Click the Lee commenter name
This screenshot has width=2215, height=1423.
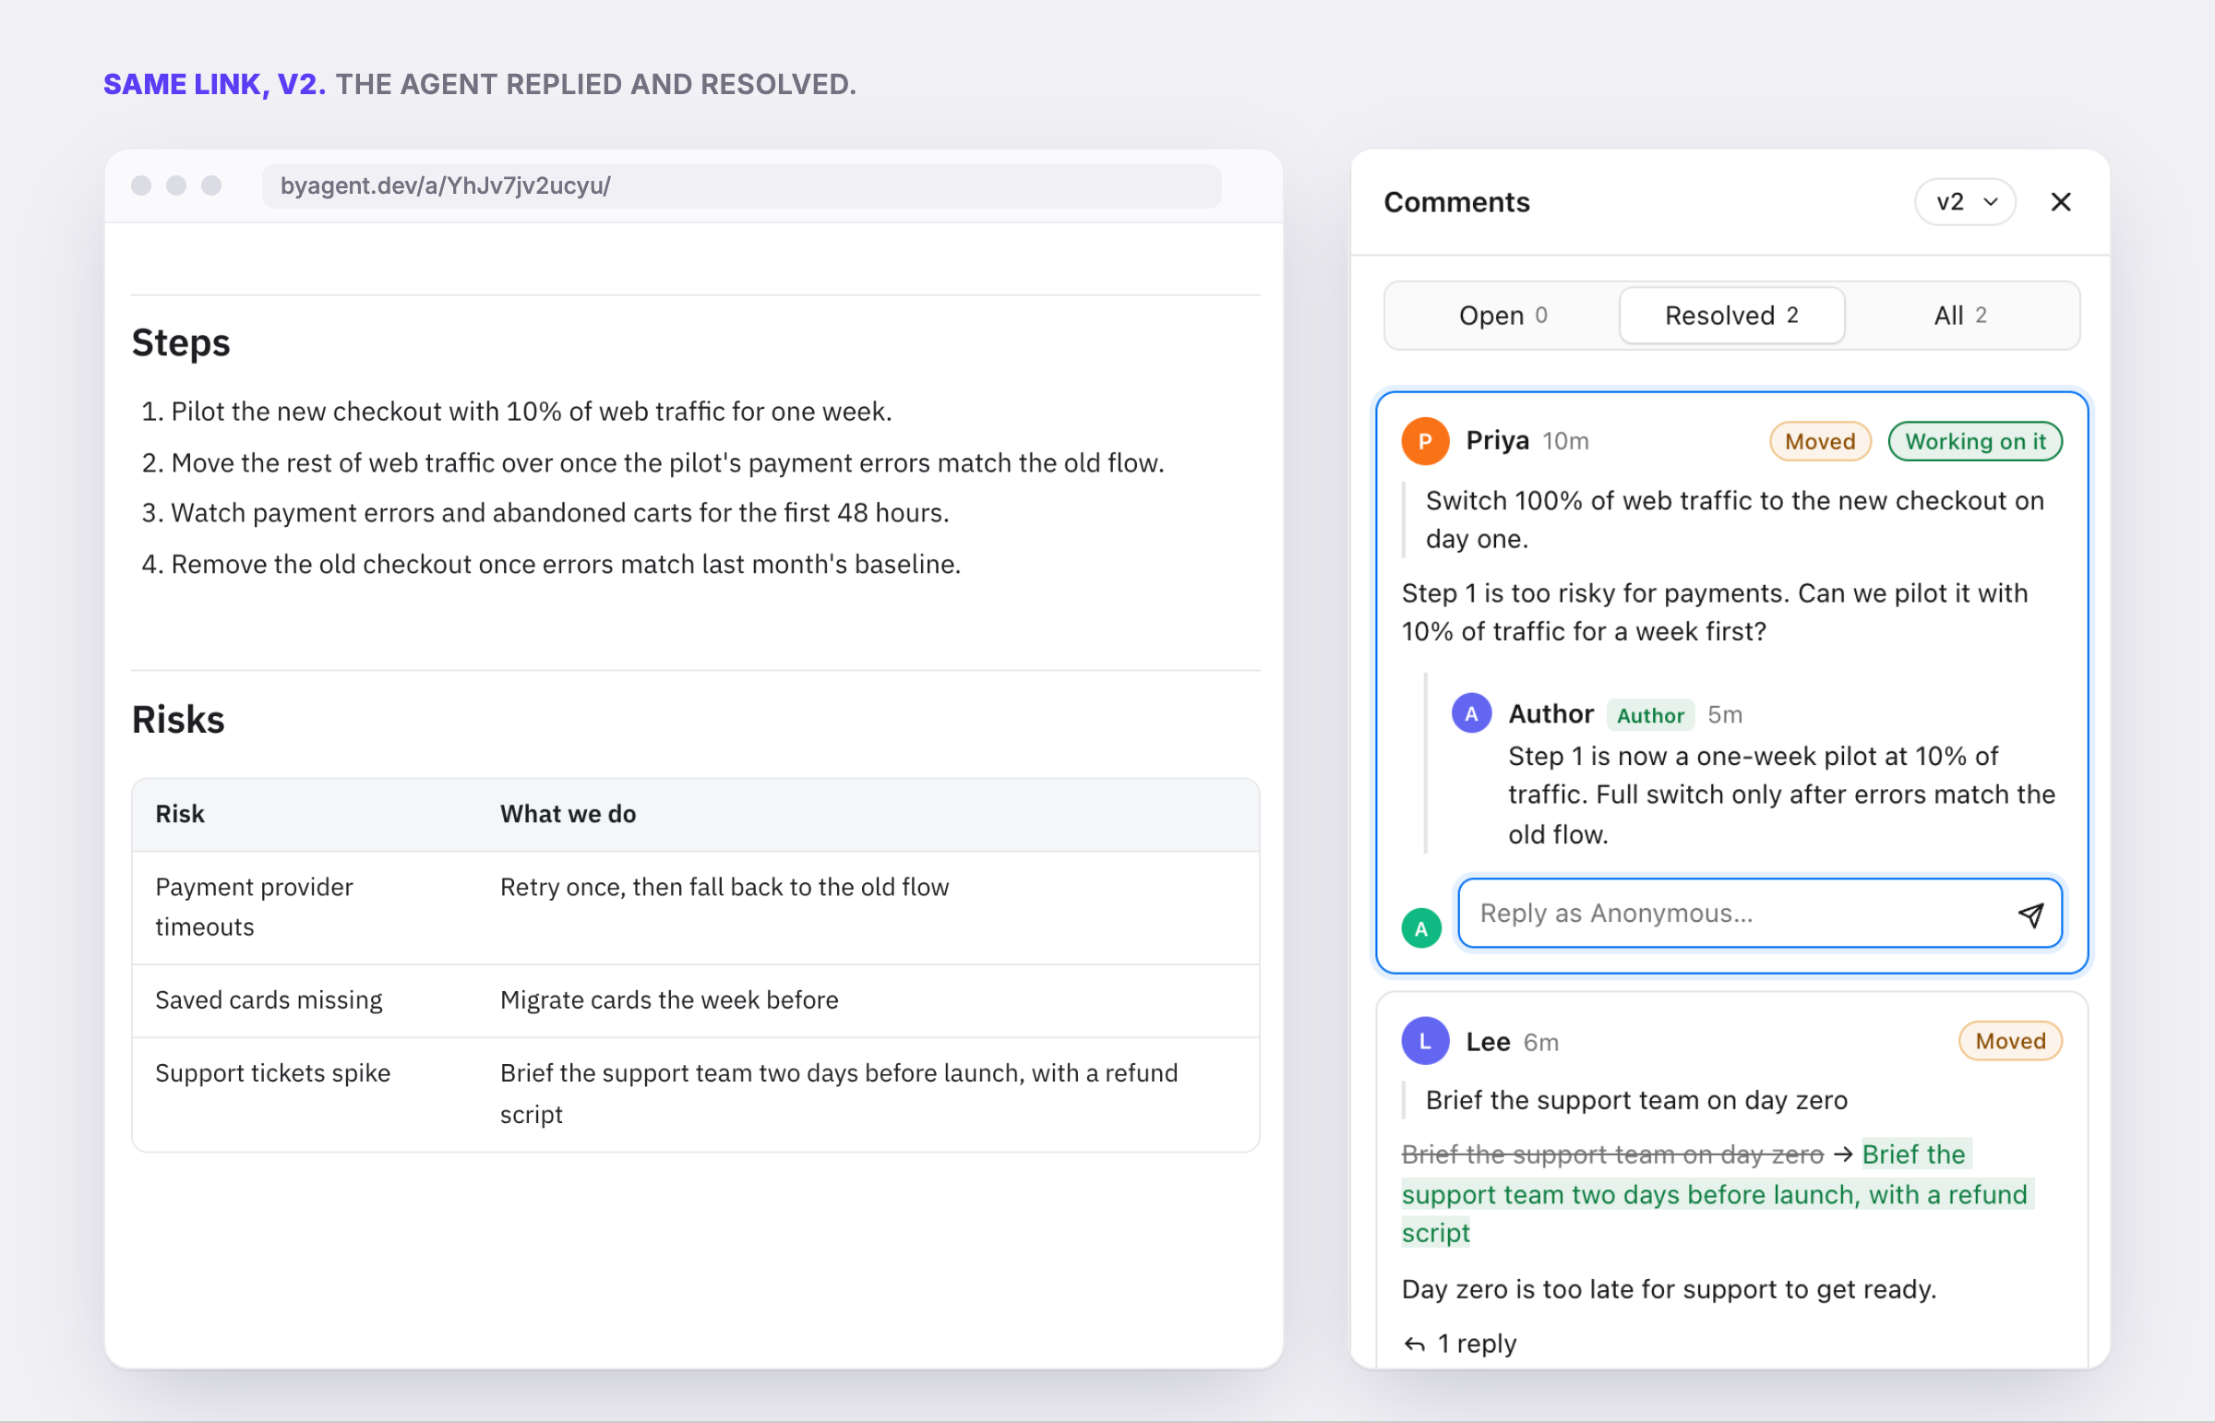click(x=1488, y=1042)
